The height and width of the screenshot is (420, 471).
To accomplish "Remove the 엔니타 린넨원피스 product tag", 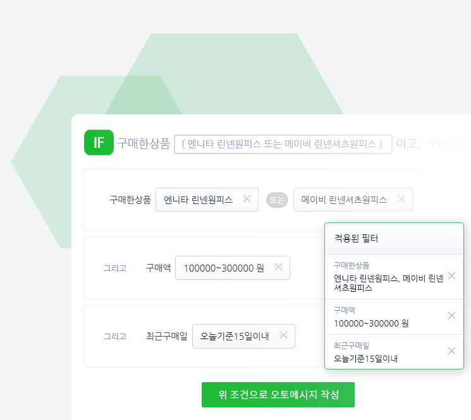I will (247, 199).
